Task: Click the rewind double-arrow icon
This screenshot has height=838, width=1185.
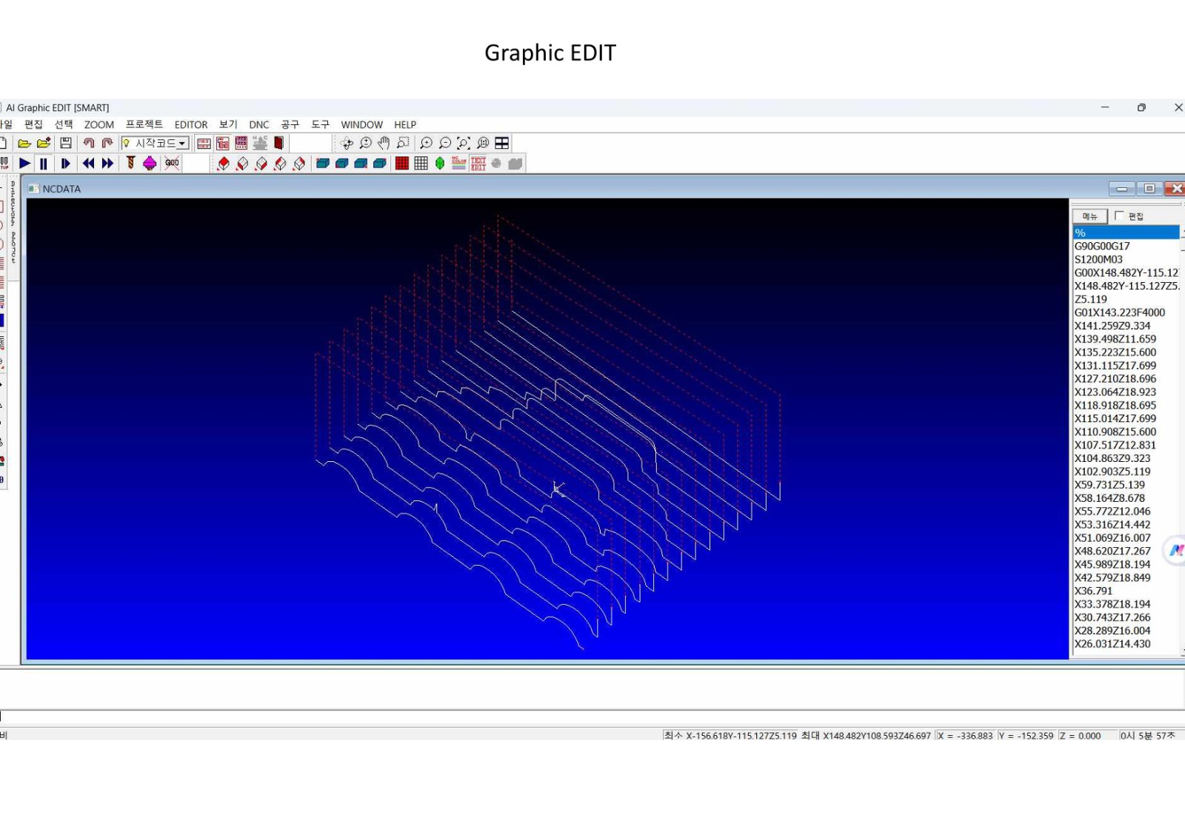Action: (89, 164)
